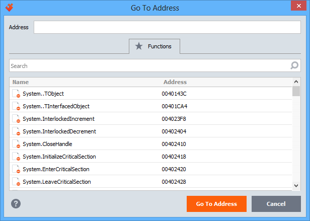Image resolution: width=310 pixels, height=221 pixels.
Task: Click the file icon beside System..TObject
Action: (x=16, y=94)
